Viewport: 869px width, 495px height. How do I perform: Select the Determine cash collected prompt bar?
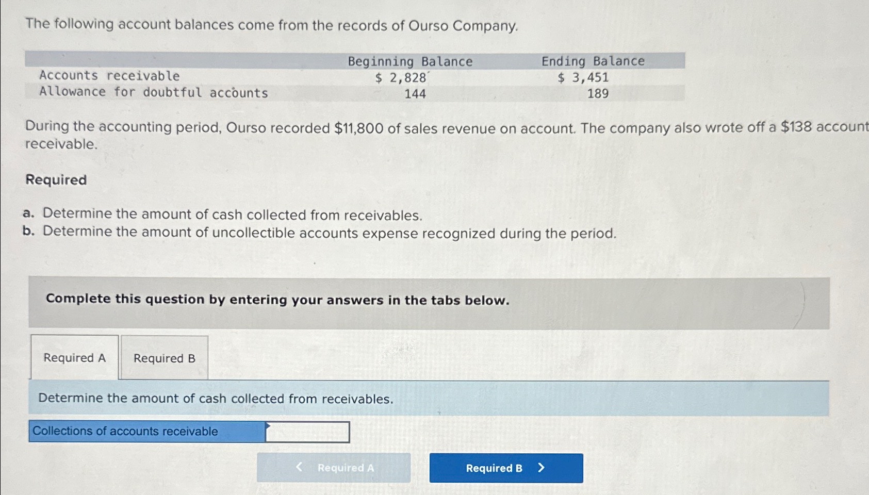pos(215,398)
